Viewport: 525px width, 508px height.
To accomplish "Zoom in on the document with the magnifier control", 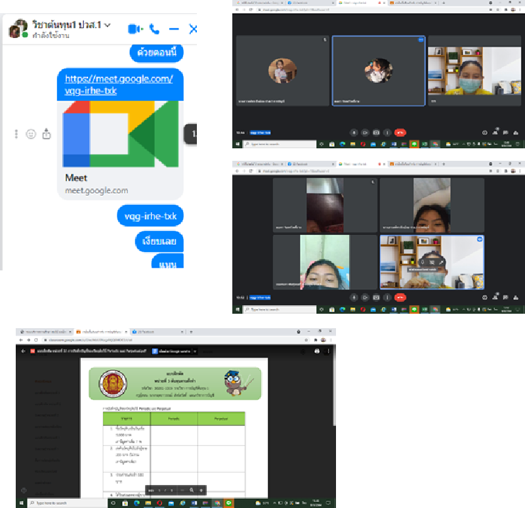I will coord(191,490).
